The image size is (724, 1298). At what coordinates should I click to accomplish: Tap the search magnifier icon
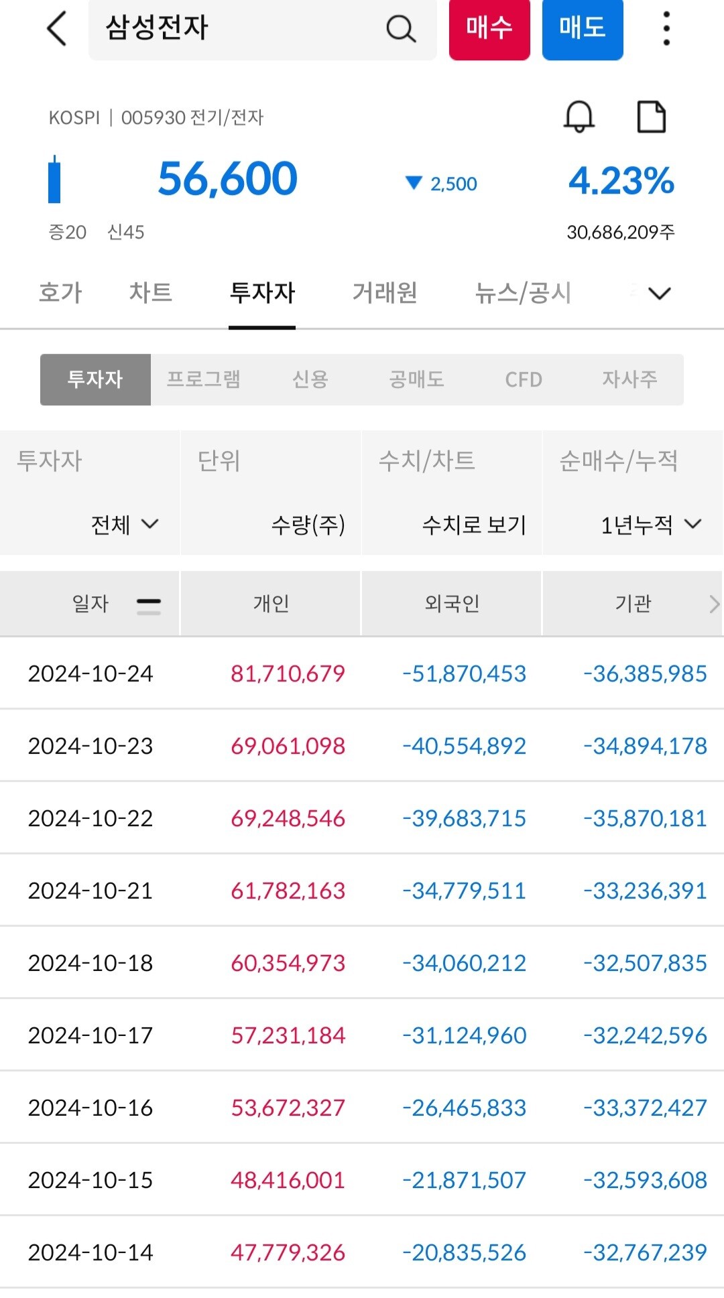coord(401,29)
